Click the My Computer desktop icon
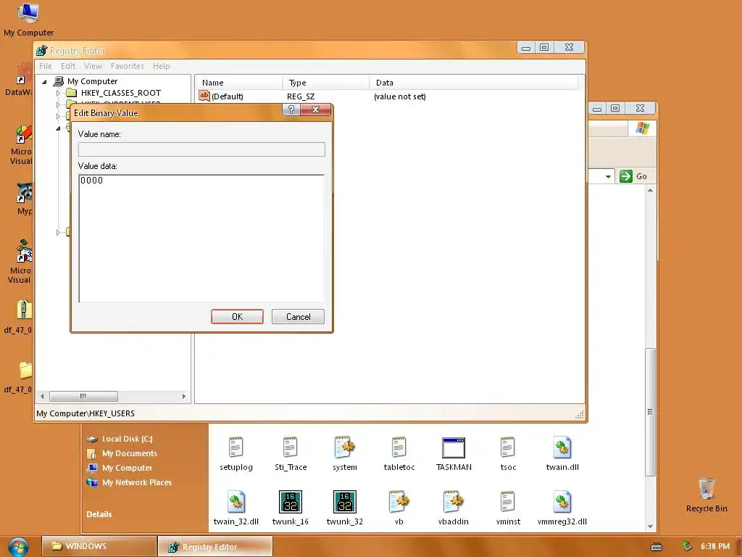Image resolution: width=742 pixels, height=557 pixels. [28, 12]
